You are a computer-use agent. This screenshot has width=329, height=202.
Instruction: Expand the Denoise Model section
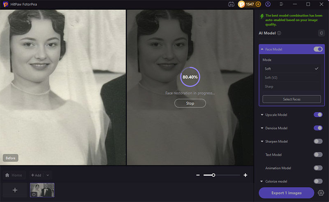tap(262, 128)
